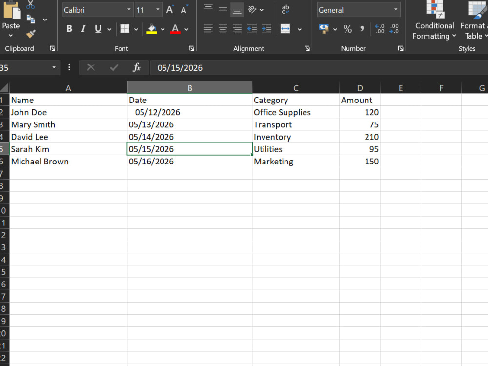Select column D header
The height and width of the screenshot is (366, 488).
(360, 88)
